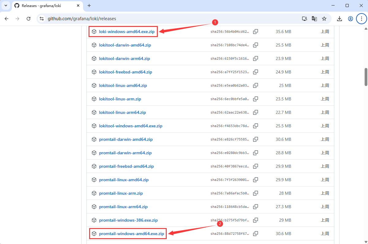The width and height of the screenshot is (368, 244).
Task: Download promtail-linux-amd64.zip
Action: pos(124,180)
